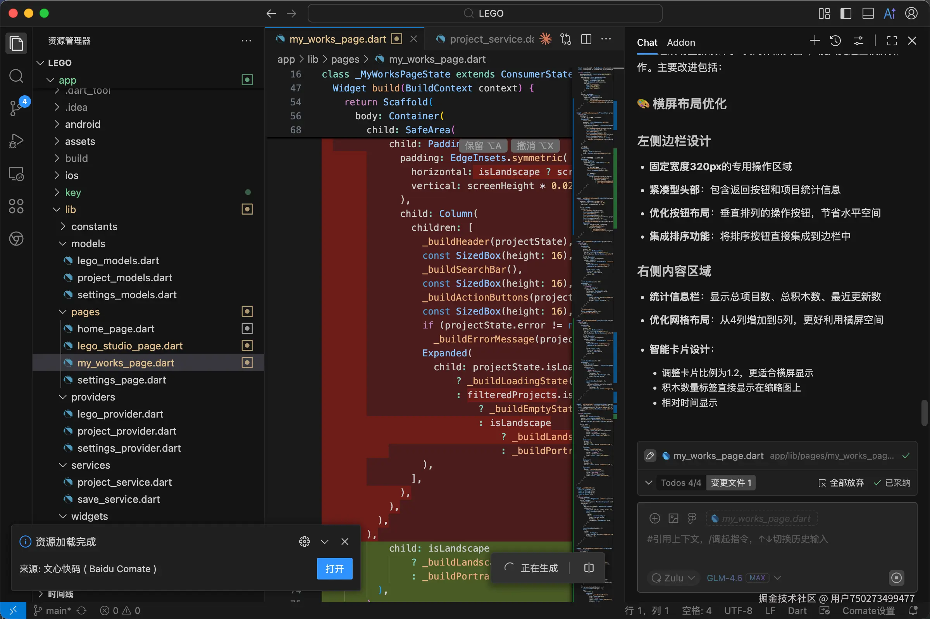Toggle fullscreen for the Chat panel

pyautogui.click(x=892, y=41)
